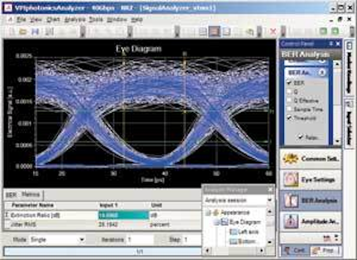Toggle the checkbox below Threshold in control panel
Viewport: 357px width, 260px height.
(x=301, y=137)
